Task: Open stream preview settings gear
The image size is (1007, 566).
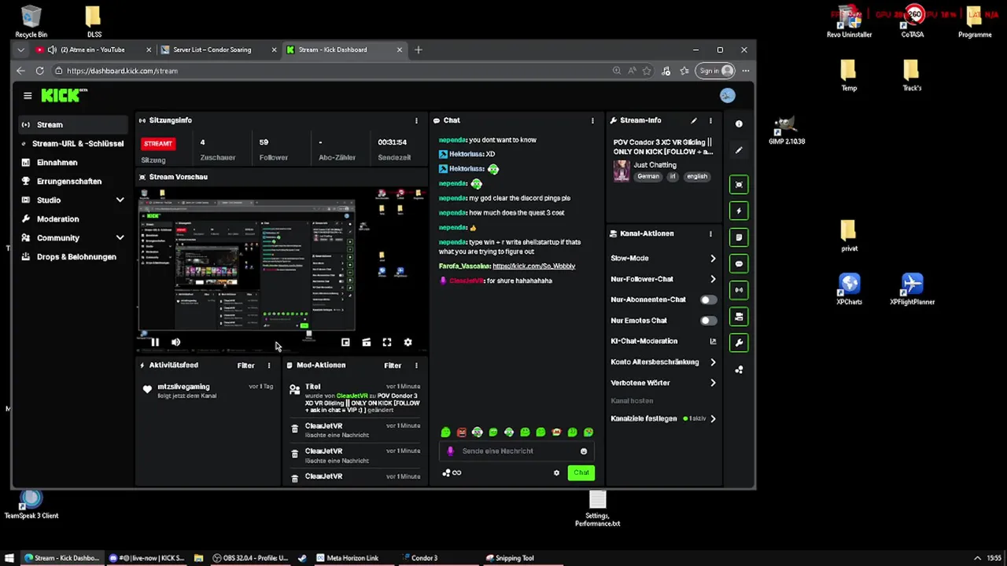Action: point(408,342)
